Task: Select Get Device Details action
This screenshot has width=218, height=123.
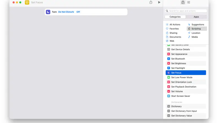Action: click(x=186, y=49)
